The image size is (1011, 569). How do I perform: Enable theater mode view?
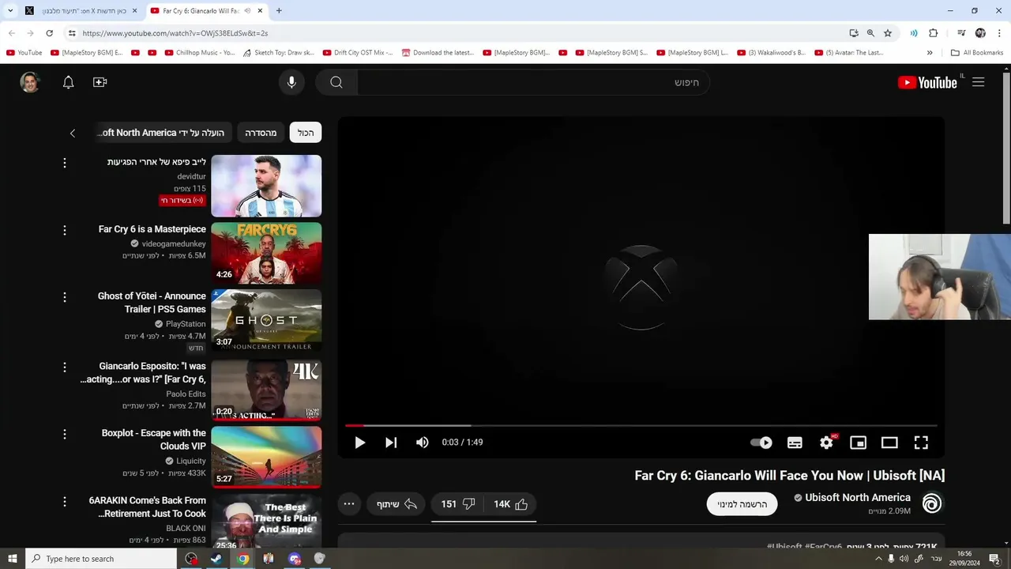click(x=889, y=443)
